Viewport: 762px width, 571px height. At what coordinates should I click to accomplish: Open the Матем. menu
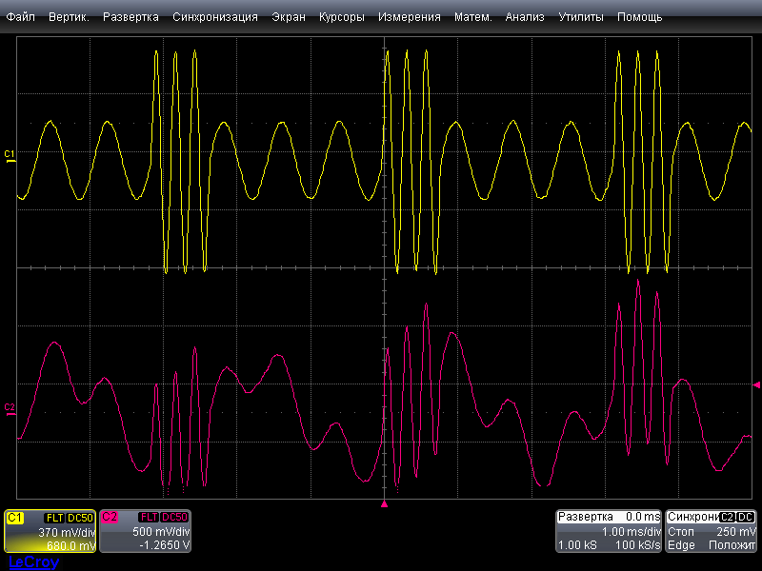tap(473, 17)
